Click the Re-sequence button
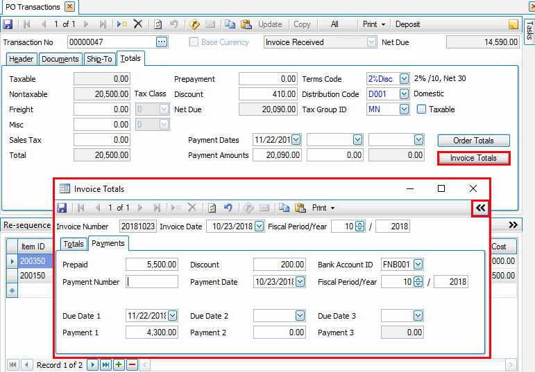Viewport: 535px width, 372px height. tap(27, 225)
